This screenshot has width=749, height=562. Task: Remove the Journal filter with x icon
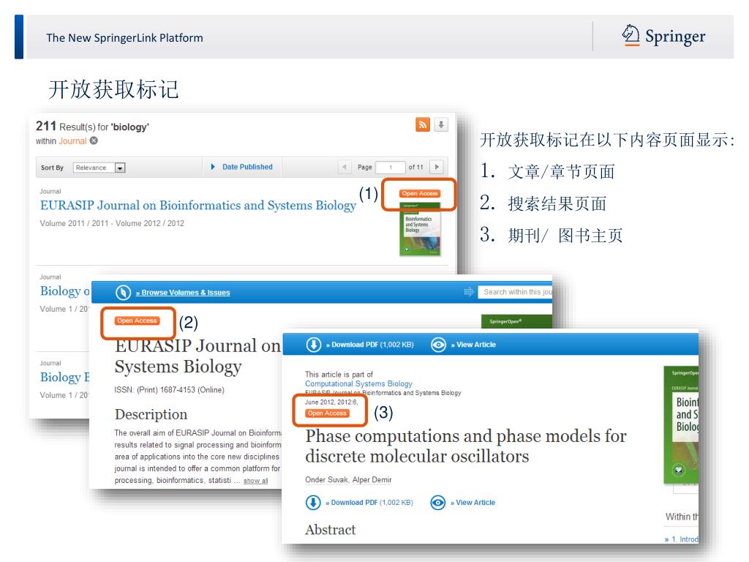pos(94,140)
